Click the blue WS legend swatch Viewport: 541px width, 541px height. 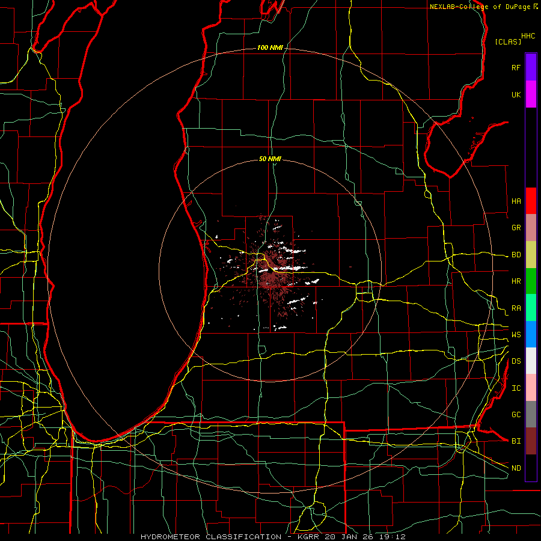point(531,334)
